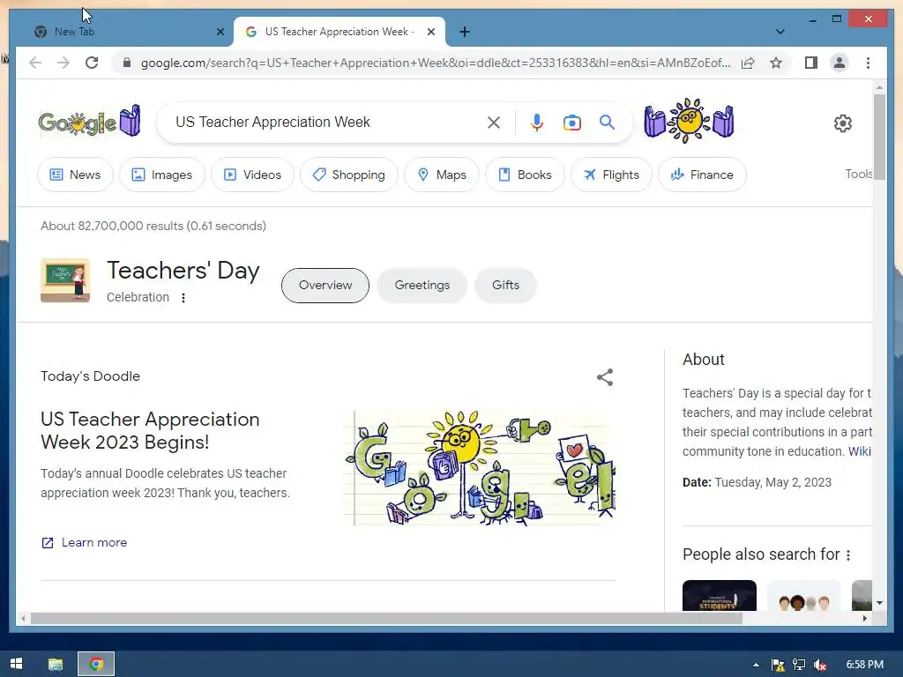Click the browser forward arrow
The width and height of the screenshot is (903, 677).
tap(63, 63)
